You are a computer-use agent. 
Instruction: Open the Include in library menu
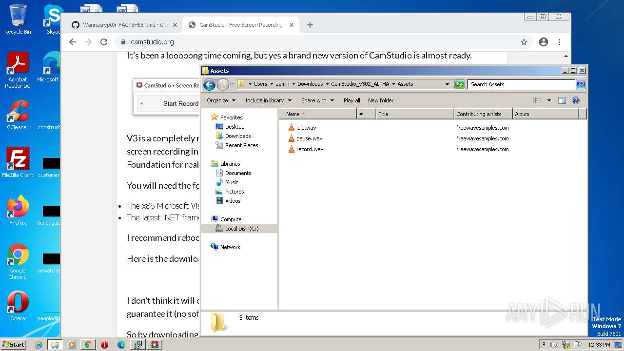coord(268,100)
